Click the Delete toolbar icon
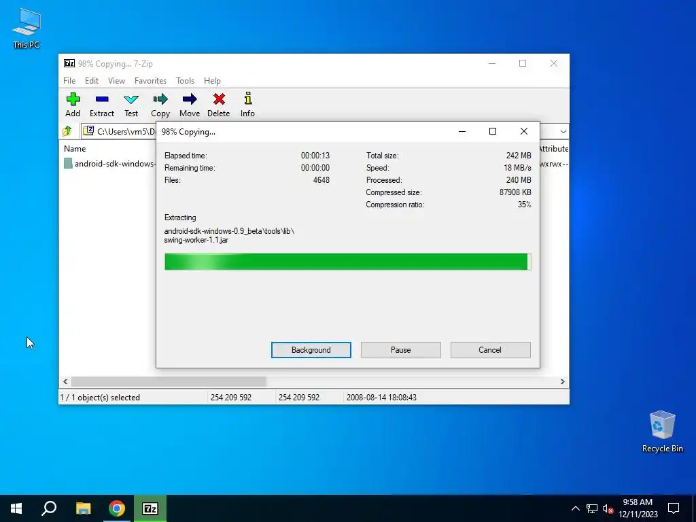Viewport: 696px width, 522px height. point(219,99)
